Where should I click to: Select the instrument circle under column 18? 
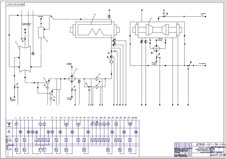pos(92,124)
